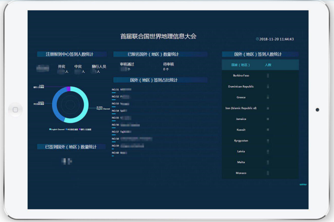Viewport: 334px width, 222px height.
Task: Click the NO.52 ranking row
Action: [x=165, y=97]
